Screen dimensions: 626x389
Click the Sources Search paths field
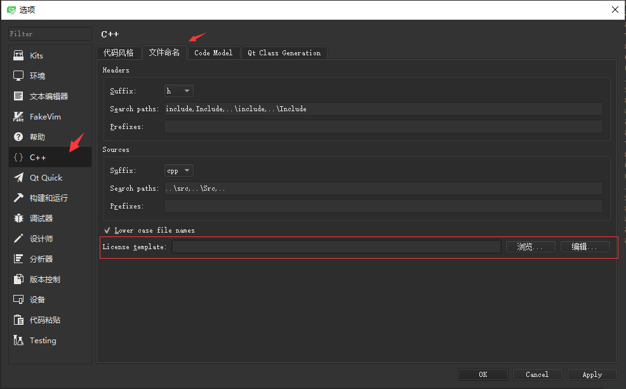[x=383, y=188]
